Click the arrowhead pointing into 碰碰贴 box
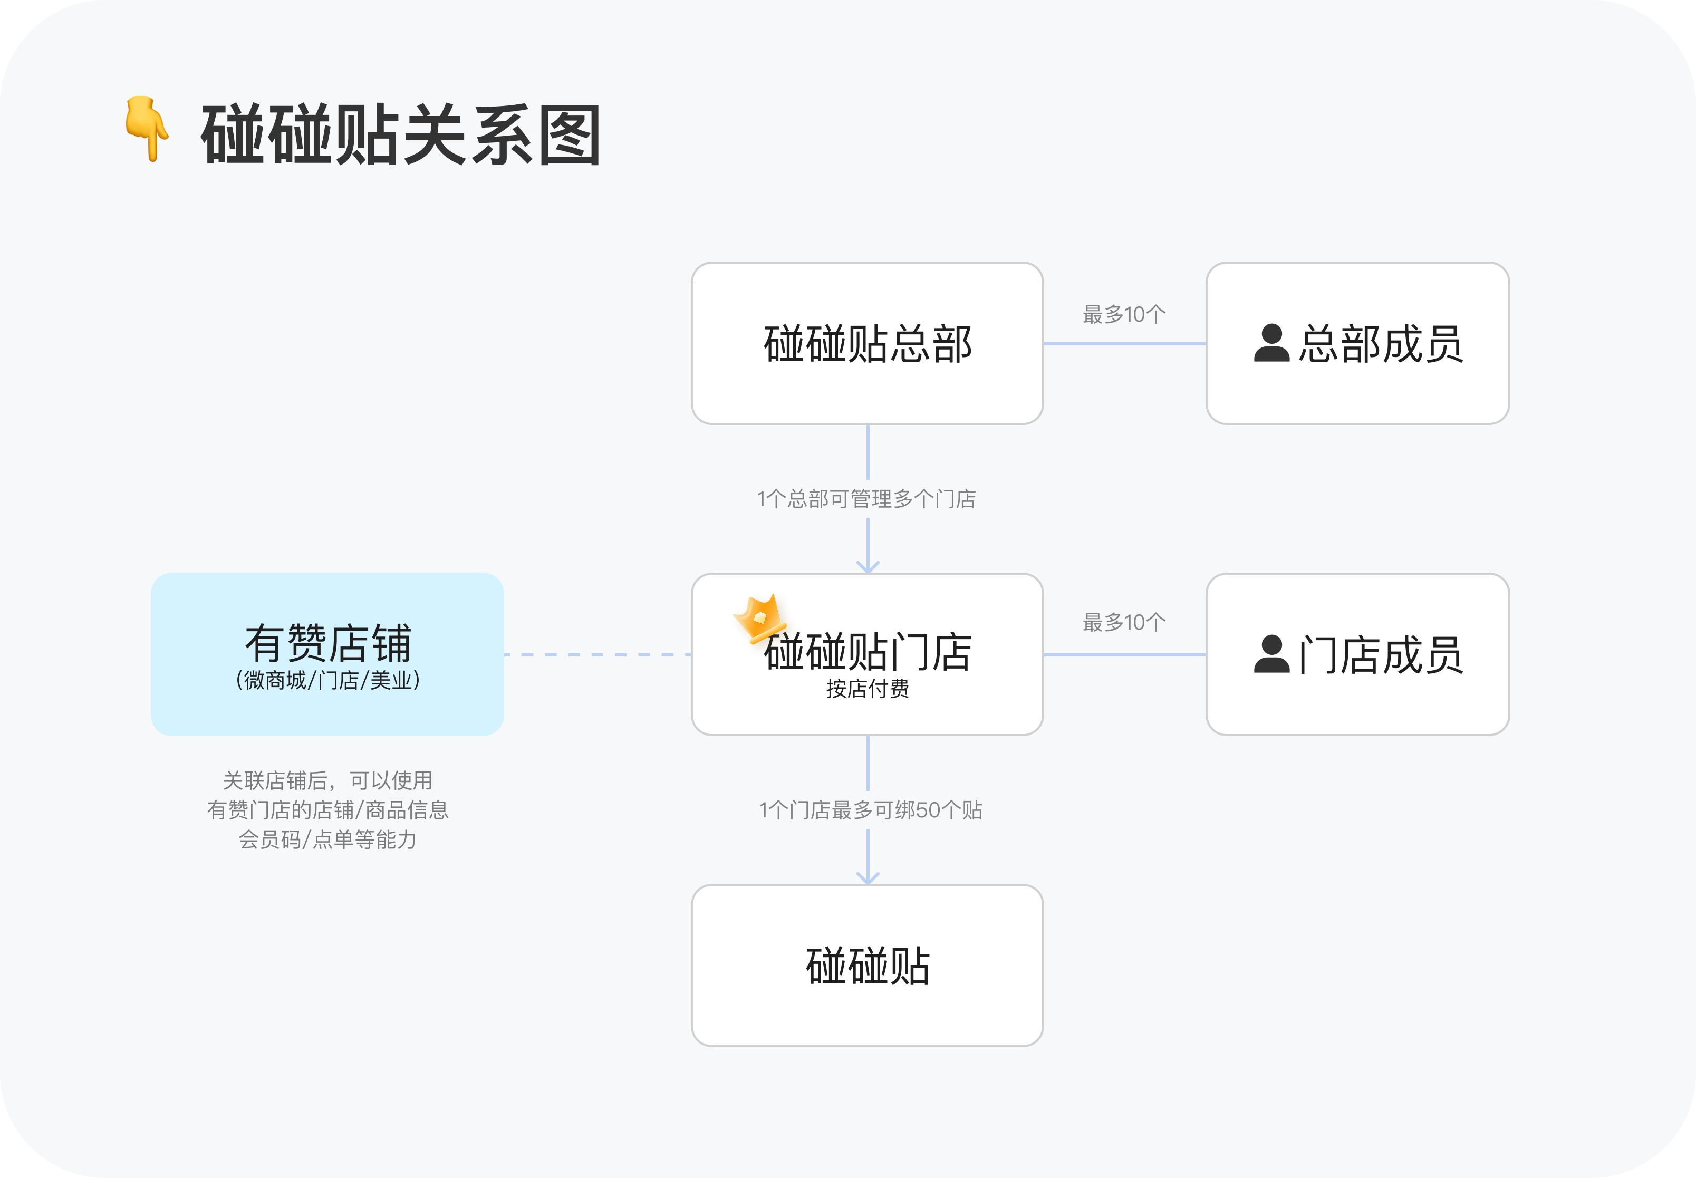1696x1178 pixels. tap(867, 878)
